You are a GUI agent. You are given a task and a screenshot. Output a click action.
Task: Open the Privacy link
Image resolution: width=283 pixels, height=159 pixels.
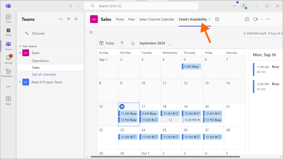coord(276,33)
